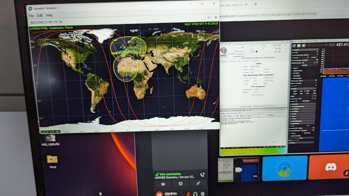
Task: Launch Discord activity rocket button
Action: coord(198,184)
